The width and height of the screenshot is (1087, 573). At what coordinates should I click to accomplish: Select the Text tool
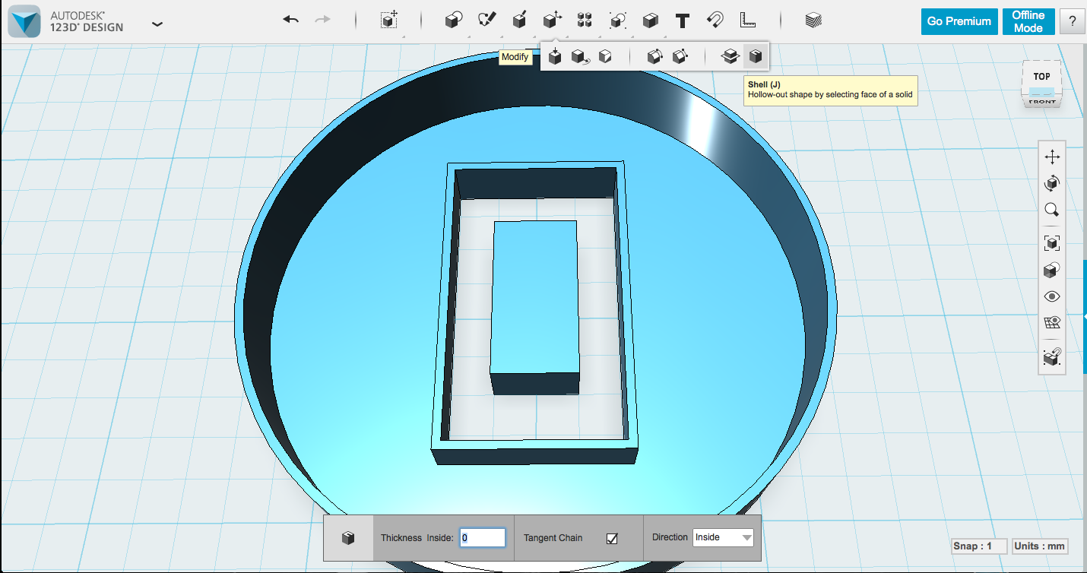pyautogui.click(x=682, y=20)
